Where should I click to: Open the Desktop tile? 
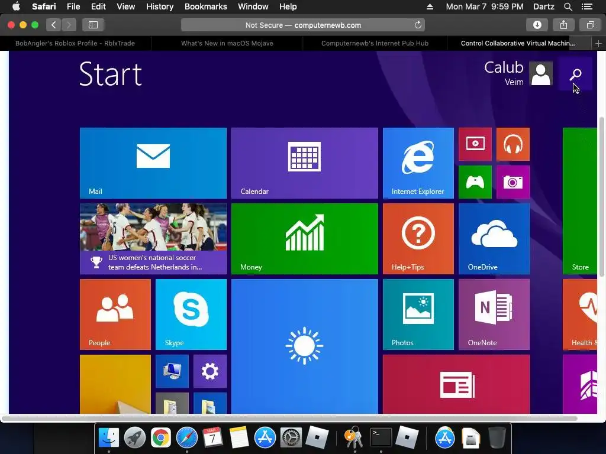click(115, 384)
